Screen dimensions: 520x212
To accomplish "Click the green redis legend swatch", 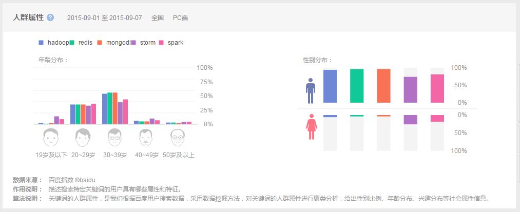I will click(72, 43).
